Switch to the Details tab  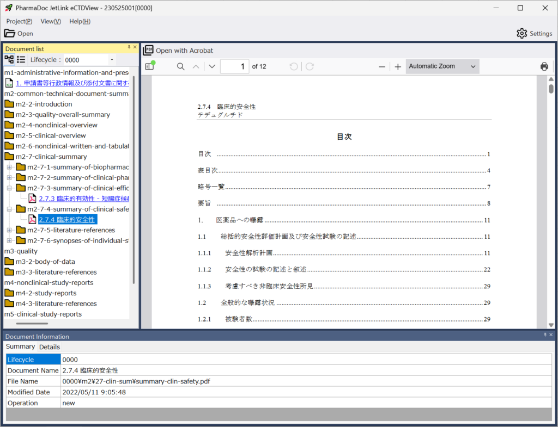pyautogui.click(x=50, y=347)
